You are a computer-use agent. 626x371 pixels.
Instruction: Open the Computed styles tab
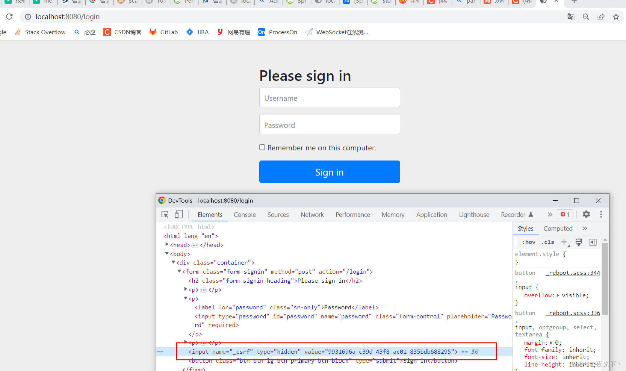[x=558, y=228]
